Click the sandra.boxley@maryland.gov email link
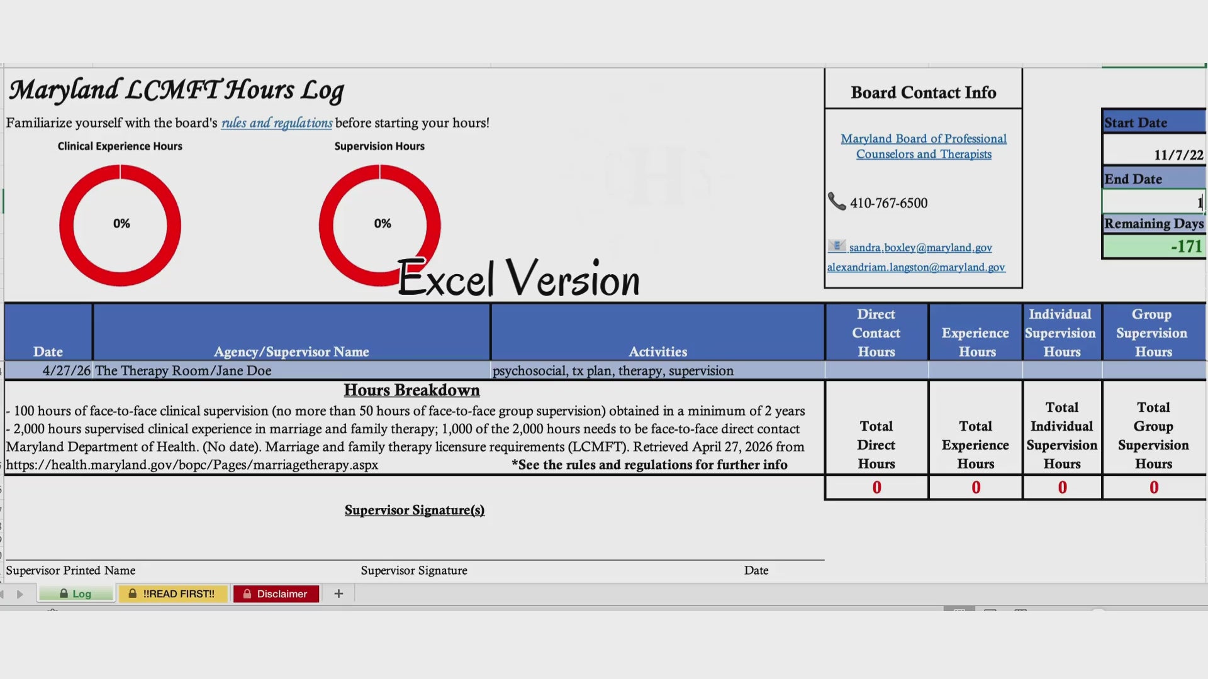1208x679 pixels. (x=920, y=248)
